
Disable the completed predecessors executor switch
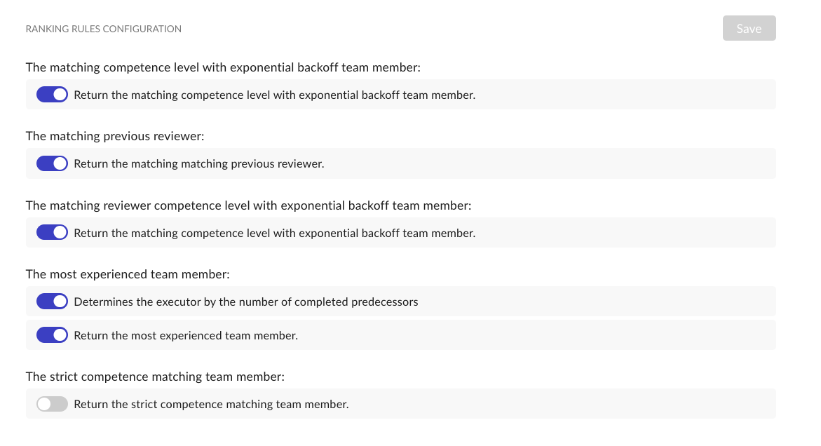[x=52, y=302]
